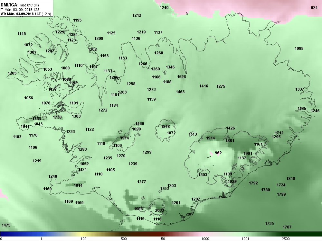Select the 1183 value off the west coast
Image resolution: width=322 pixels, height=241 pixels.
tap(17, 137)
